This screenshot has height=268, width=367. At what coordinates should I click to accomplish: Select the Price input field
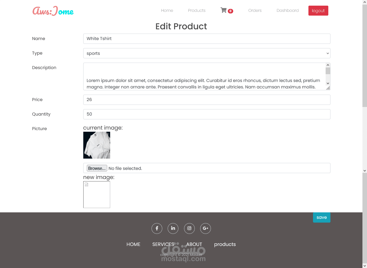207,100
